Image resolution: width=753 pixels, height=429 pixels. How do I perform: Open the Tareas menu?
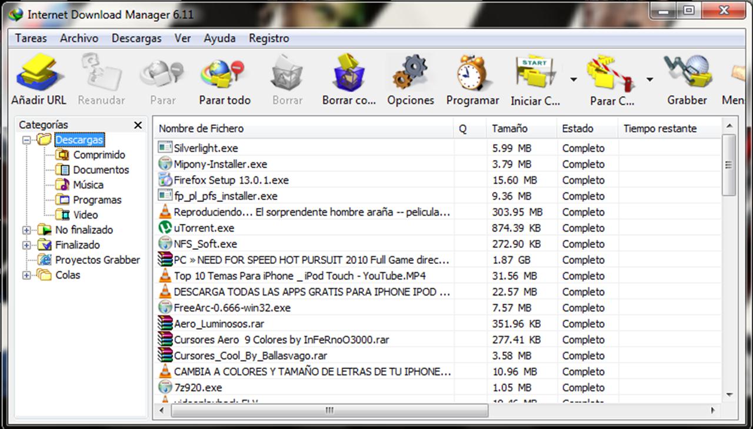pos(31,38)
